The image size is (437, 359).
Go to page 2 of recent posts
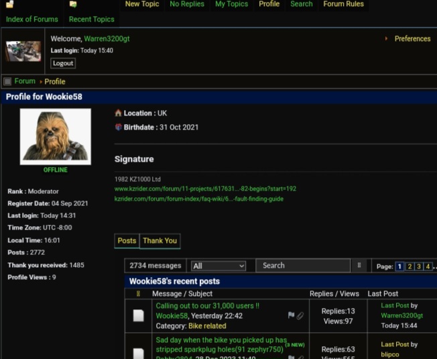click(x=410, y=266)
